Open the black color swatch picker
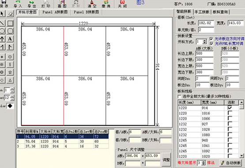The image size is (245, 168). [x=10, y=106]
